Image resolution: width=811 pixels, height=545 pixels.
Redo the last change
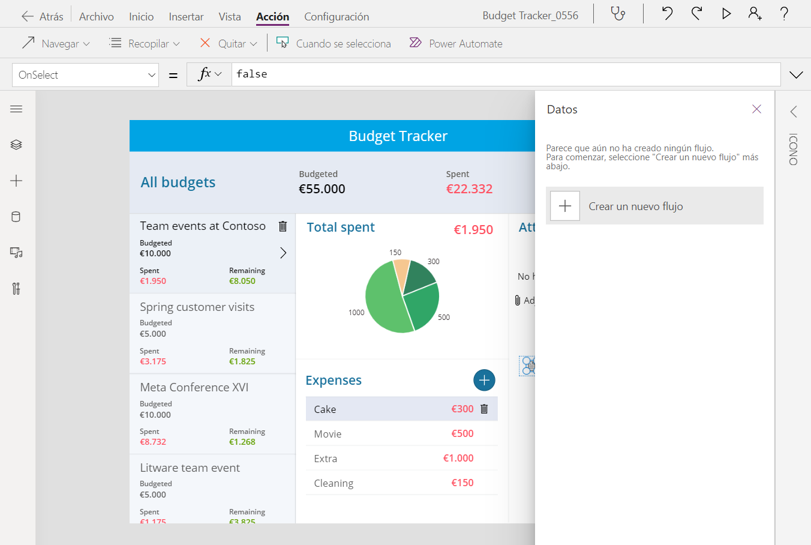[696, 13]
